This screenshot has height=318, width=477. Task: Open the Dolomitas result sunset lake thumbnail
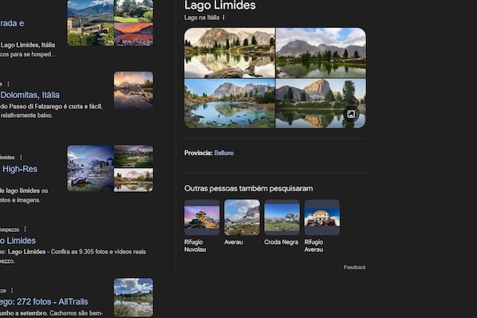tap(133, 91)
